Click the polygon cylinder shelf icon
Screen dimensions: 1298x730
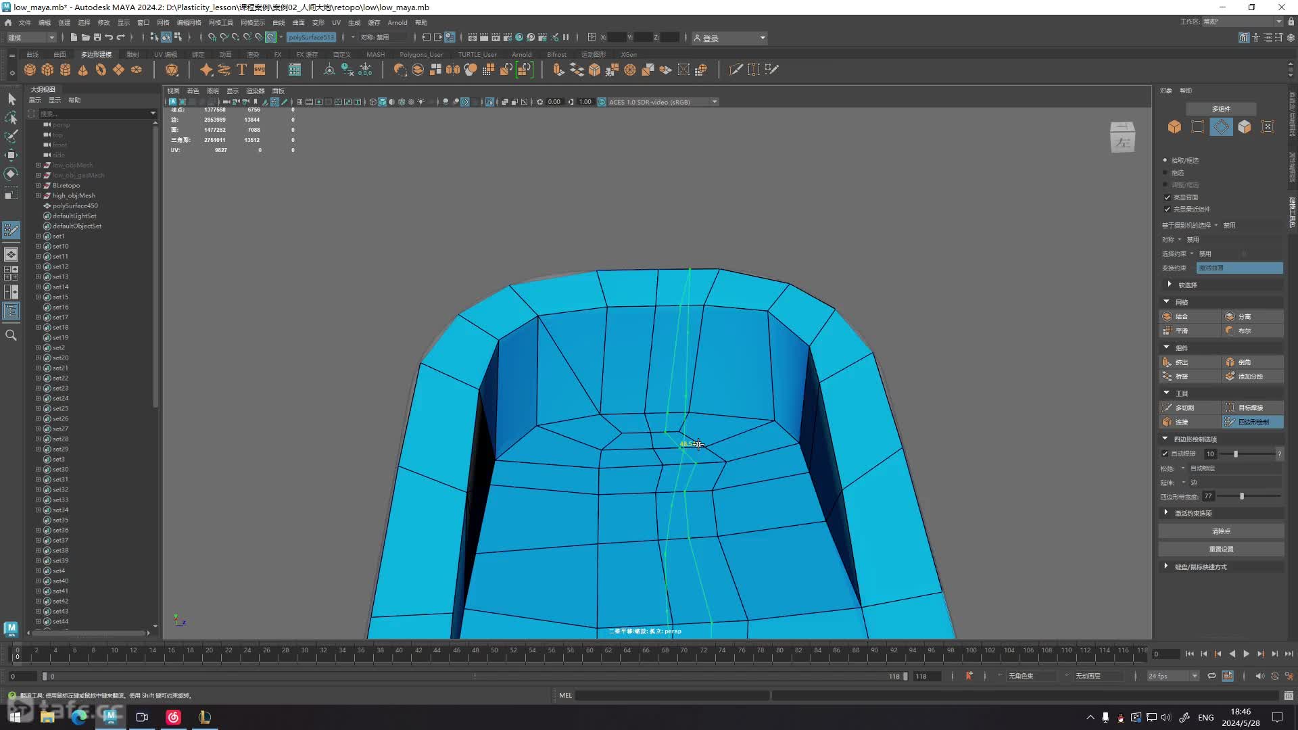(x=66, y=70)
